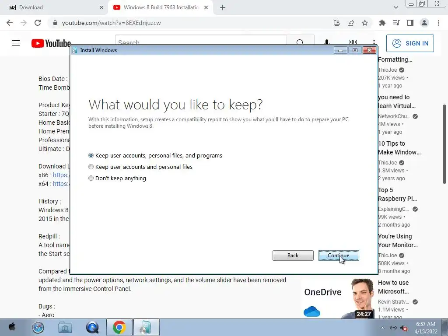This screenshot has width=448, height=336.
Task: Open the How to use Microsoft... video title
Action: [x=393, y=287]
